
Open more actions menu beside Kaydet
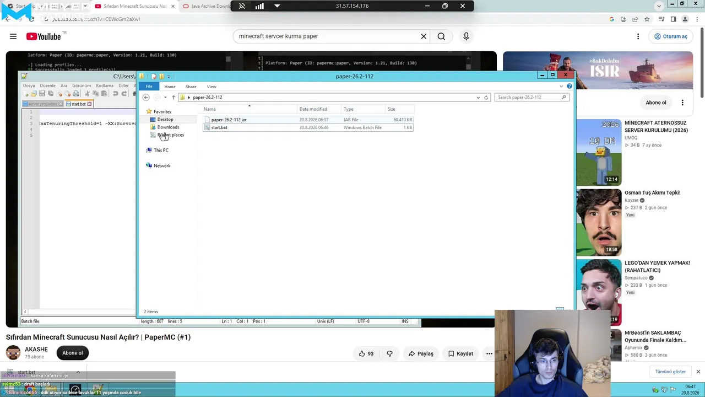(x=489, y=353)
